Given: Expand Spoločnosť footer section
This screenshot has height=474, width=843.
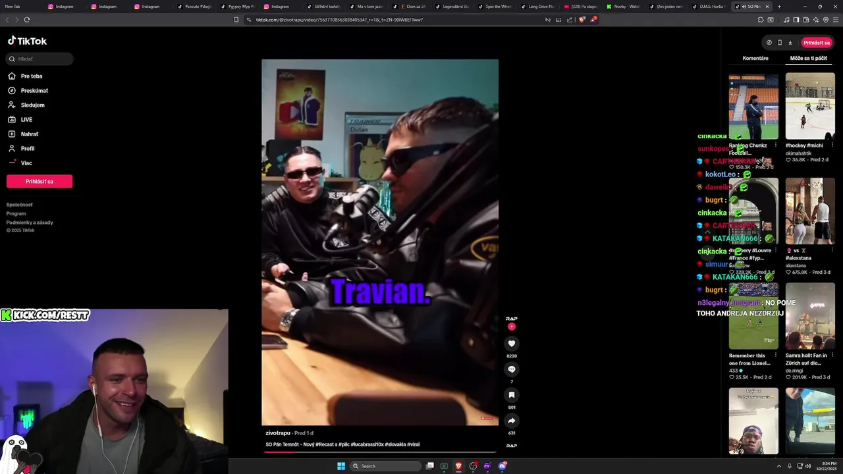Looking at the screenshot, I should point(19,205).
